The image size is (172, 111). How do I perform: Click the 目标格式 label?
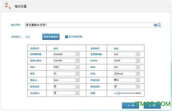coord(16,37)
